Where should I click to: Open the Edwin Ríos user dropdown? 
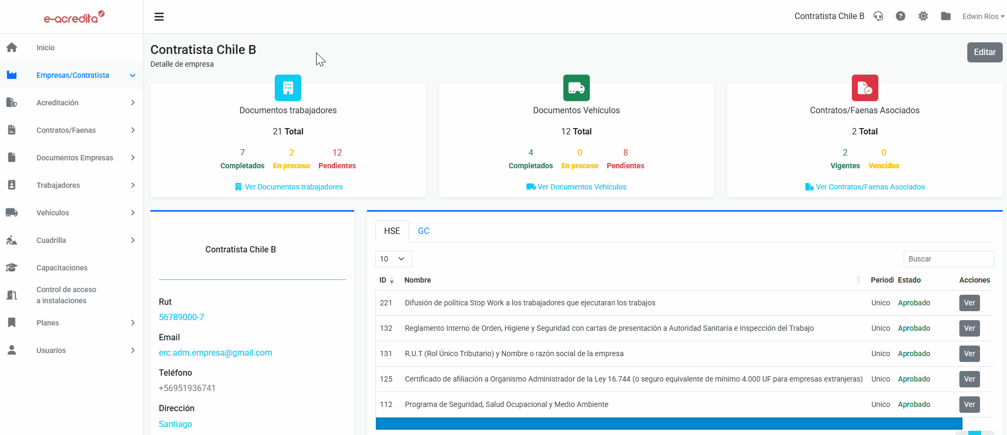[x=983, y=16]
